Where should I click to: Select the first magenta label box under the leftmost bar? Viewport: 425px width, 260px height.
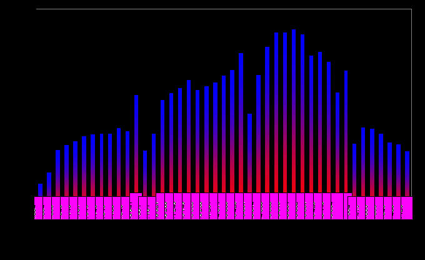tap(39, 208)
